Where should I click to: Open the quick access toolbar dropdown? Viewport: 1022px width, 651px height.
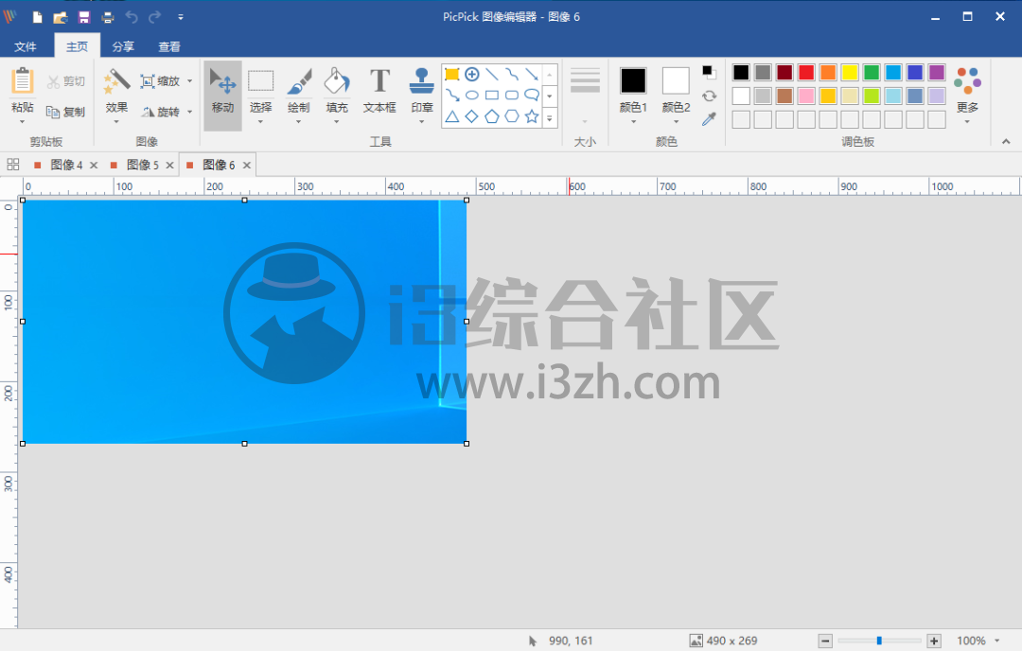[x=181, y=17]
